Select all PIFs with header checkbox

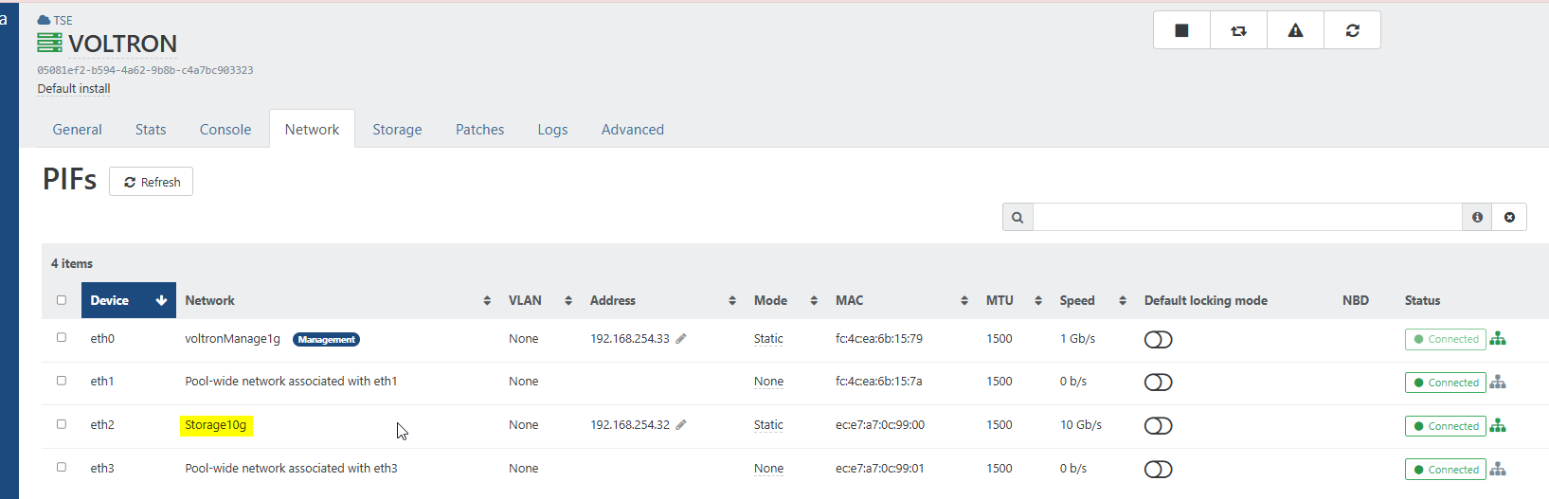tap(62, 300)
